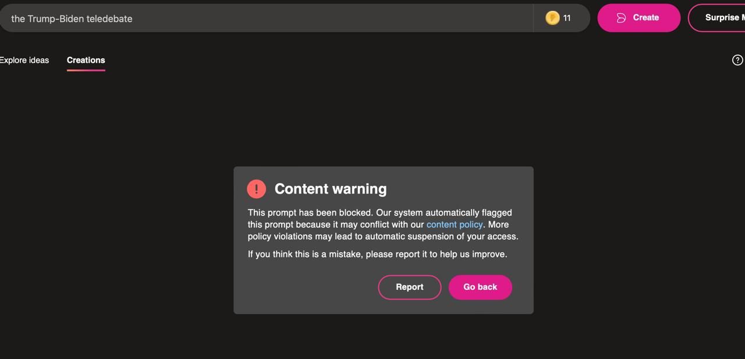Click the Surprise Me button

click(x=717, y=17)
